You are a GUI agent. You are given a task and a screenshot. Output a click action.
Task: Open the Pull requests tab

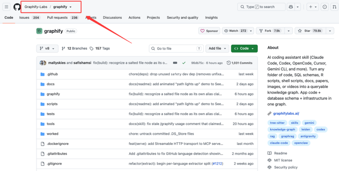tap(63, 18)
